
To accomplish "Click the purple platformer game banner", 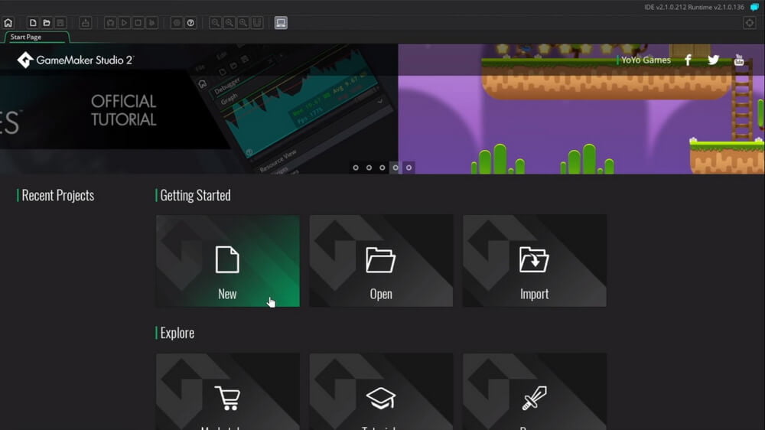I will click(581, 109).
